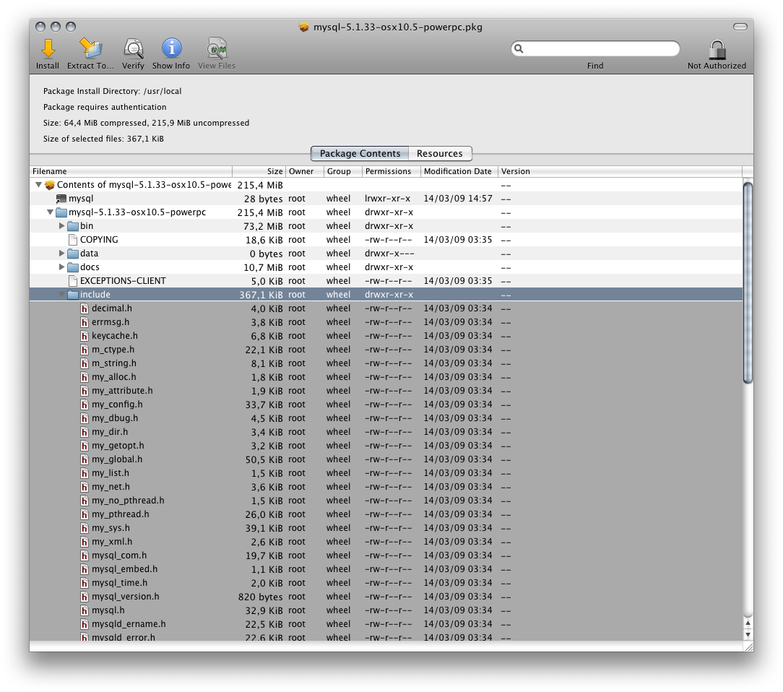The width and height of the screenshot is (783, 692).
Task: Click the 73,2 MiB size cell
Action: point(263,226)
